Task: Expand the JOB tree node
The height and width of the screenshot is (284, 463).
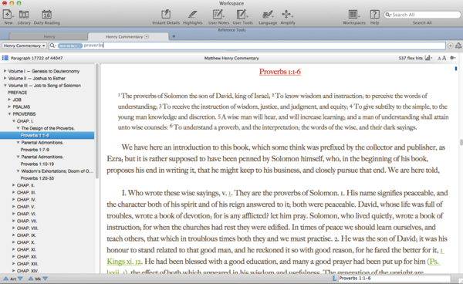Action: tap(9, 100)
